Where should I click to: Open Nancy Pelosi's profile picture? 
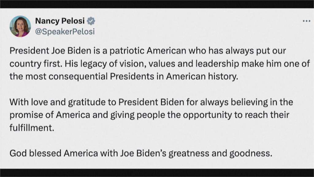pyautogui.click(x=20, y=26)
